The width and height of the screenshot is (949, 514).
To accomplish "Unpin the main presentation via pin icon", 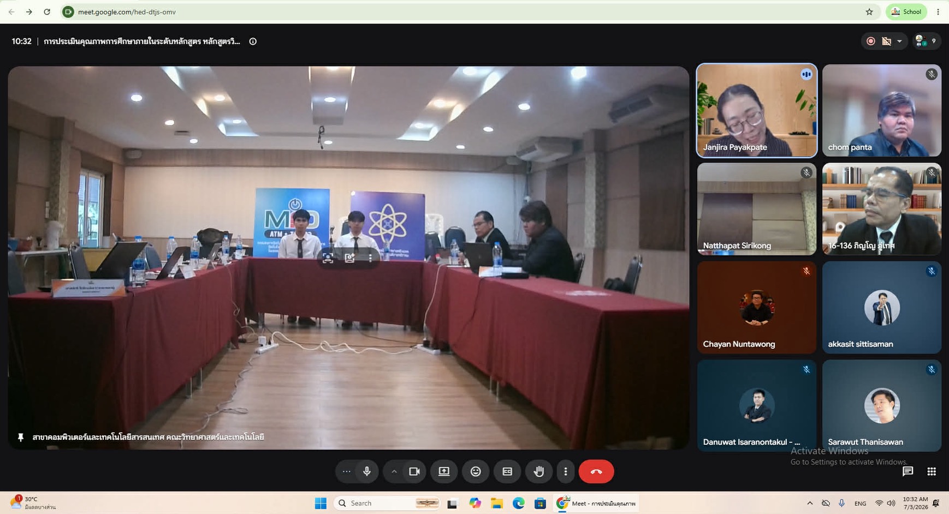I will (x=21, y=437).
